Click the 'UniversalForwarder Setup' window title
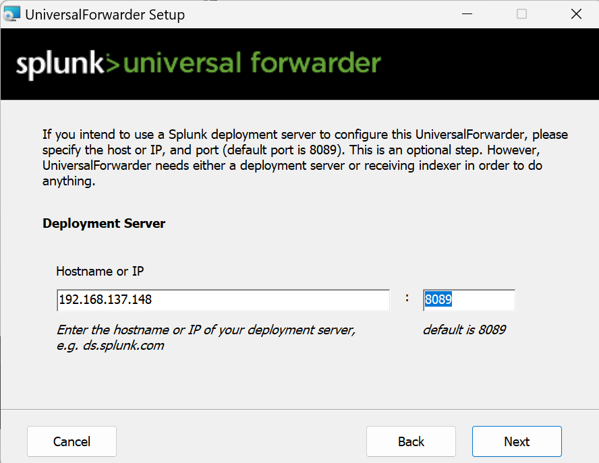 point(105,15)
